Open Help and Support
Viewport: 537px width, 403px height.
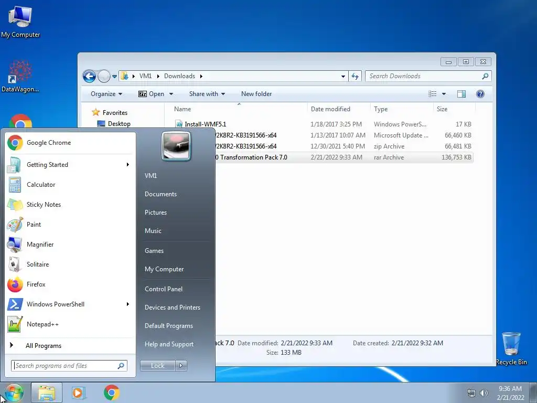click(x=169, y=344)
